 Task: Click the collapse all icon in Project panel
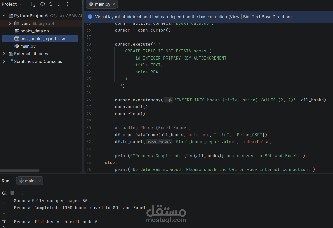coord(59,4)
